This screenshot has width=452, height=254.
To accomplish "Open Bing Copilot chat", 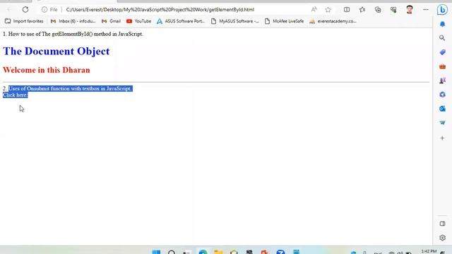I will point(442,10).
